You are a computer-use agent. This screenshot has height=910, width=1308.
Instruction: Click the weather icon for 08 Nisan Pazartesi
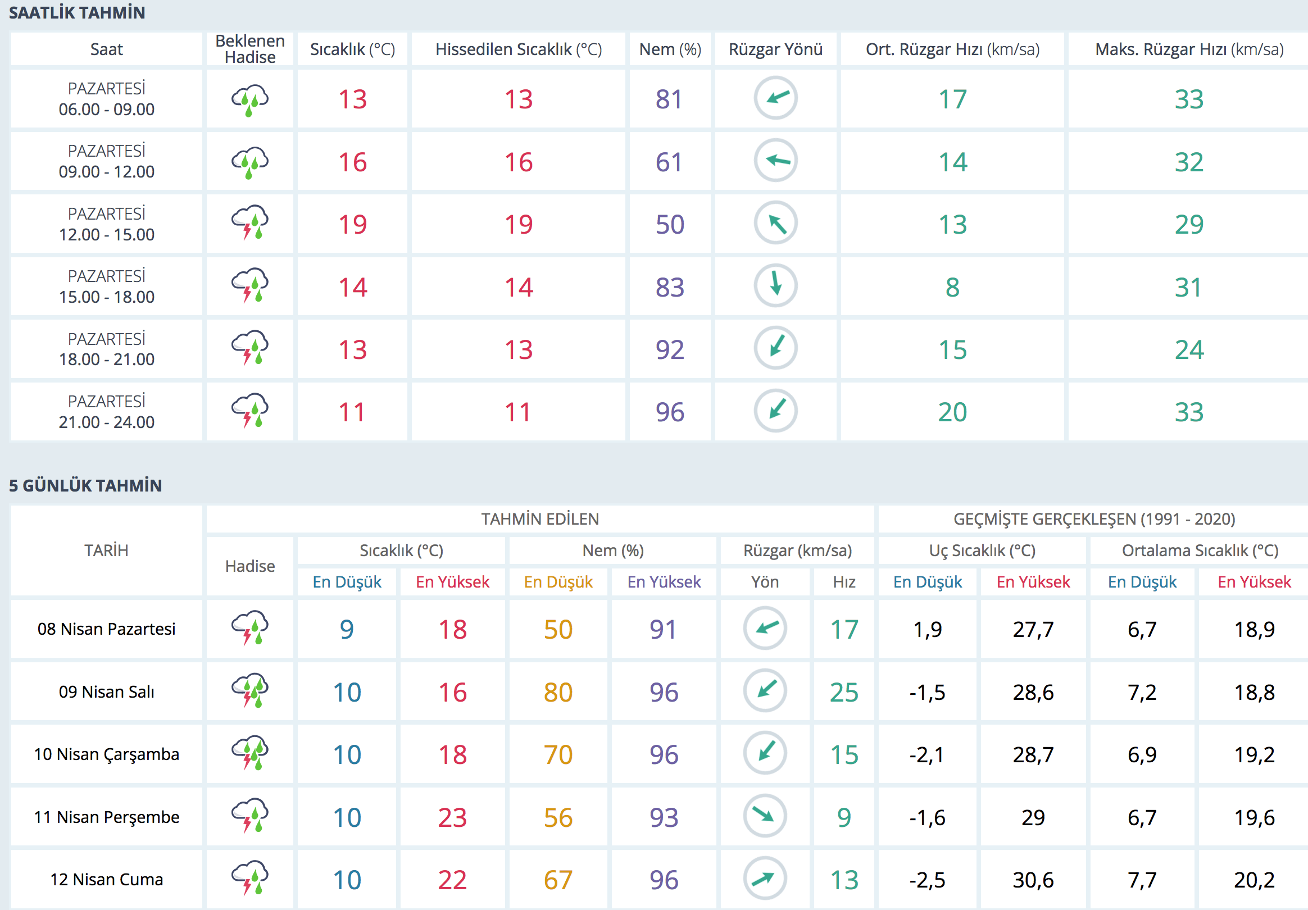pos(249,628)
